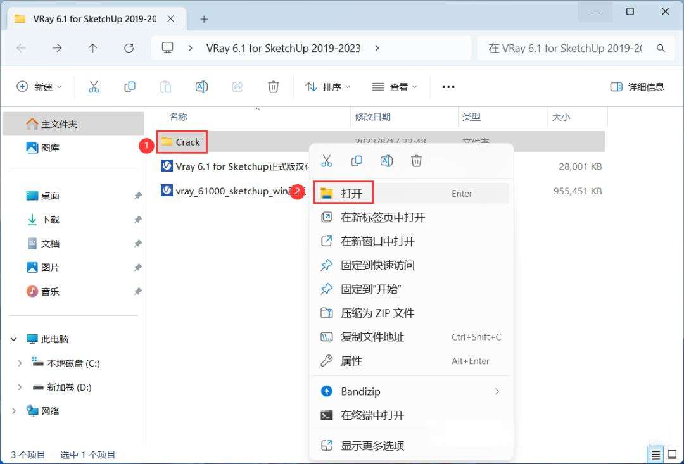This screenshot has height=464, width=684.
Task: Expand the Bandizip submenu
Action: [497, 392]
